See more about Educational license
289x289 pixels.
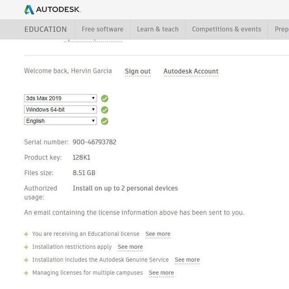point(158,234)
